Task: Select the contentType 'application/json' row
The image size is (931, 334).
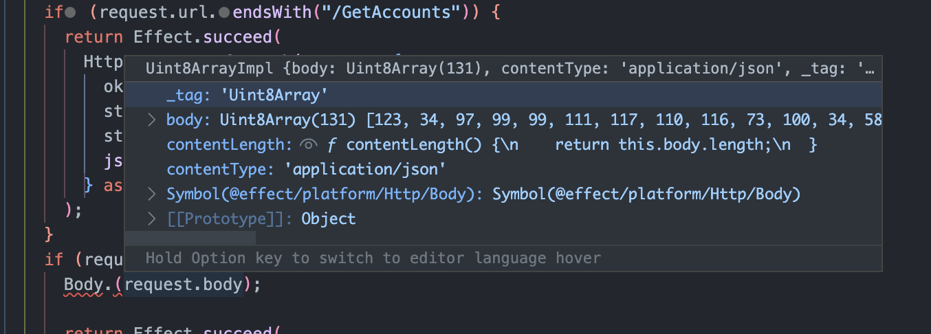Action: [503, 169]
